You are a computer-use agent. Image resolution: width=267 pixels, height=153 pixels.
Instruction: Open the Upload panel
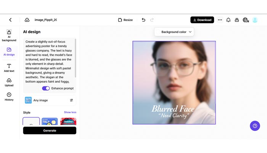click(x=9, y=82)
